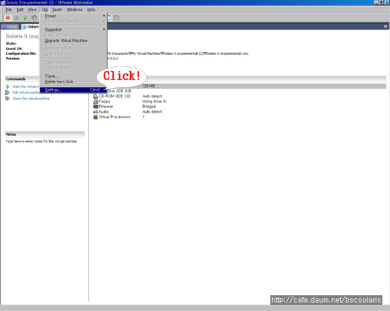Click the Solaris 9 heading text

point(22,37)
